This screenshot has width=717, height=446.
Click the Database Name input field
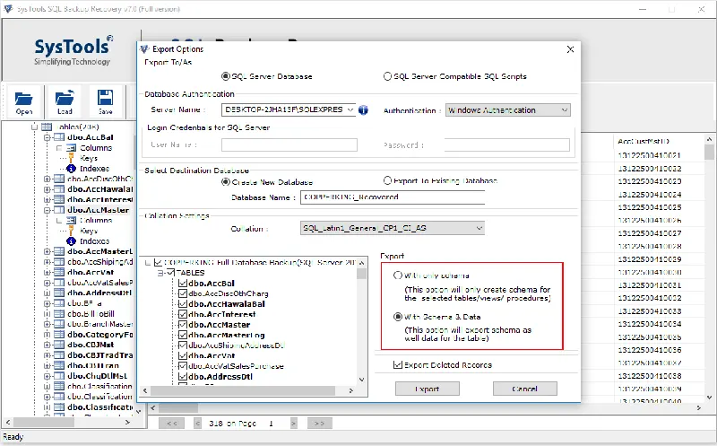393,197
